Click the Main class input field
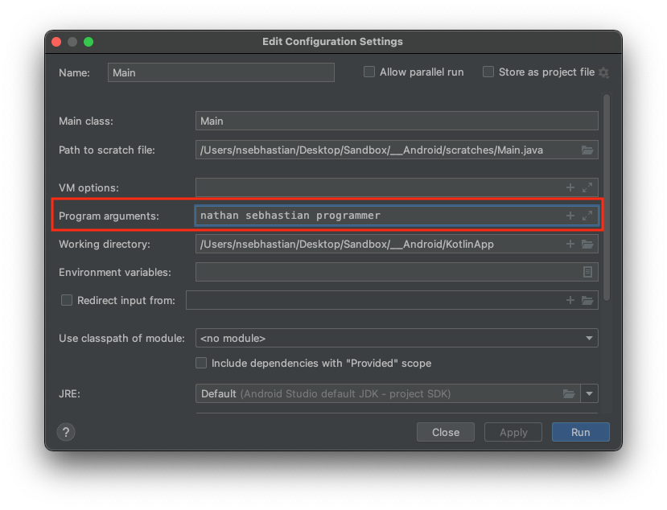The height and width of the screenshot is (510, 667). coord(397,121)
